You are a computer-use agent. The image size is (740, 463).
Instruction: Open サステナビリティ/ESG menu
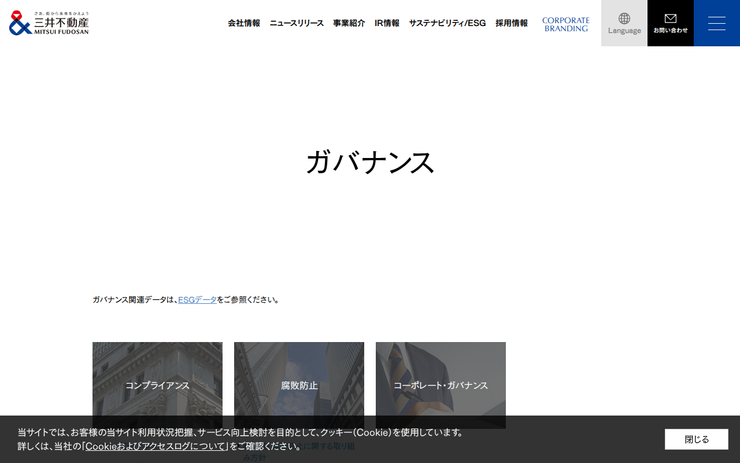click(447, 23)
